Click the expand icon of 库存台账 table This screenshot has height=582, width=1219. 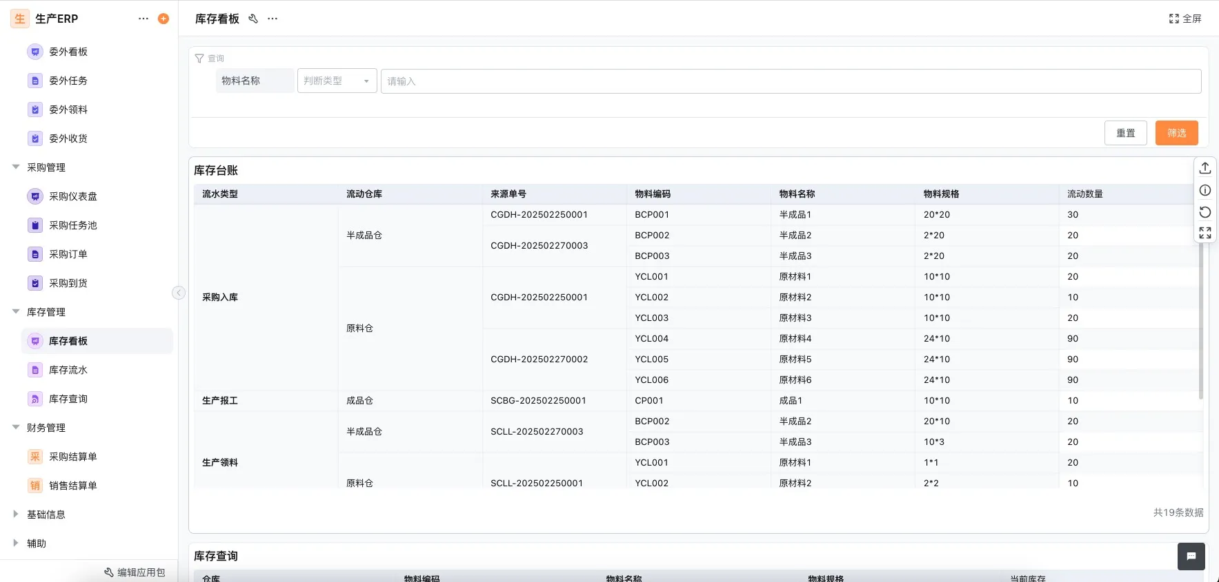pos(1205,233)
